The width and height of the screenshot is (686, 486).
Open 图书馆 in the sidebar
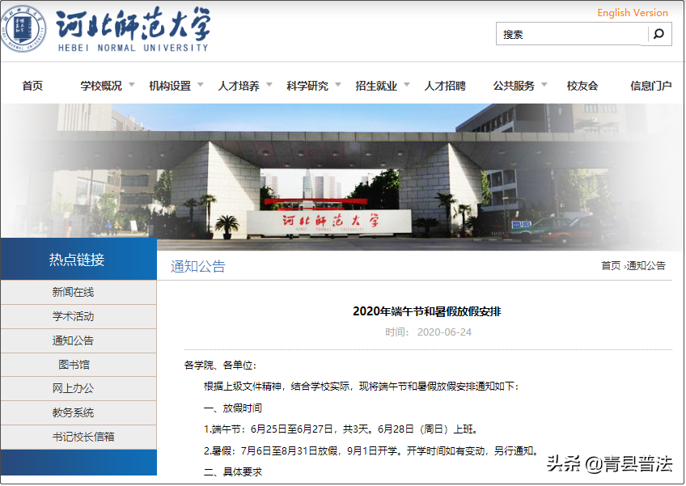73,365
